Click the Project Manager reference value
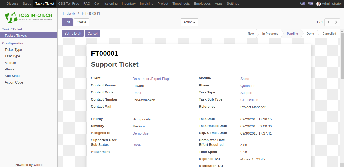 253,107
